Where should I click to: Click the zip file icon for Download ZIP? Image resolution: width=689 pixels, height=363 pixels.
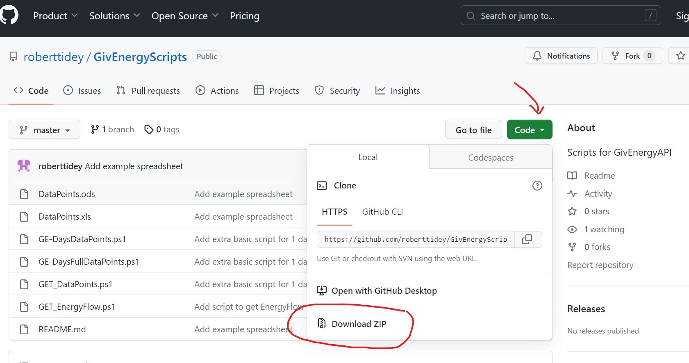click(322, 324)
